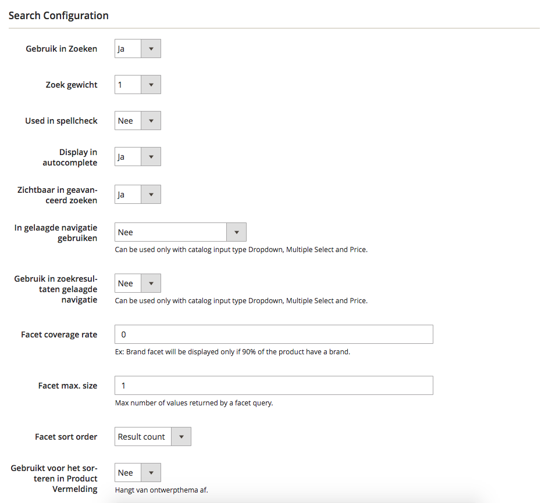Click the In gelaagde navigatie gebruiken arrow
The image size is (552, 503).
tap(237, 232)
